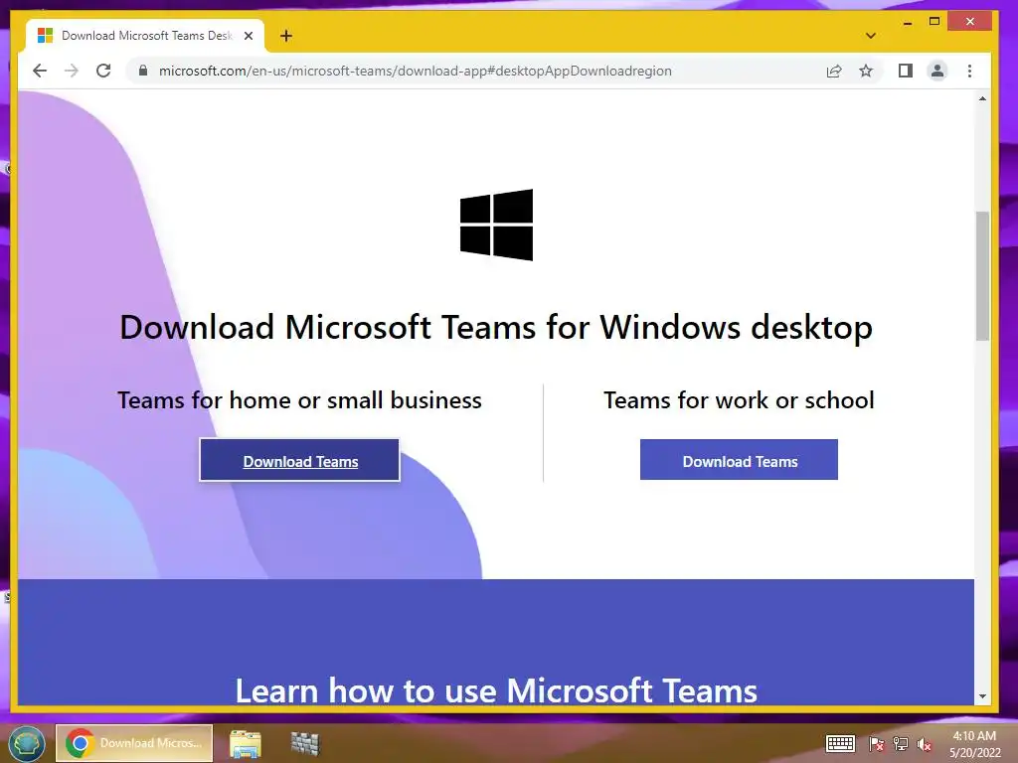This screenshot has height=763, width=1018.
Task: Open the network status tray icon
Action: [901, 744]
